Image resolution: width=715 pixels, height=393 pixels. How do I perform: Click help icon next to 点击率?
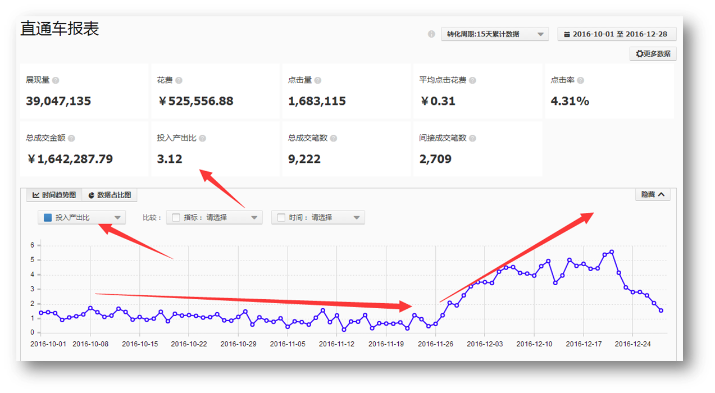tap(581, 80)
